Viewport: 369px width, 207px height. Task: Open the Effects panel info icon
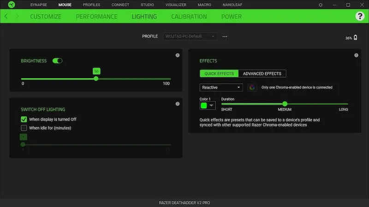pos(356,55)
